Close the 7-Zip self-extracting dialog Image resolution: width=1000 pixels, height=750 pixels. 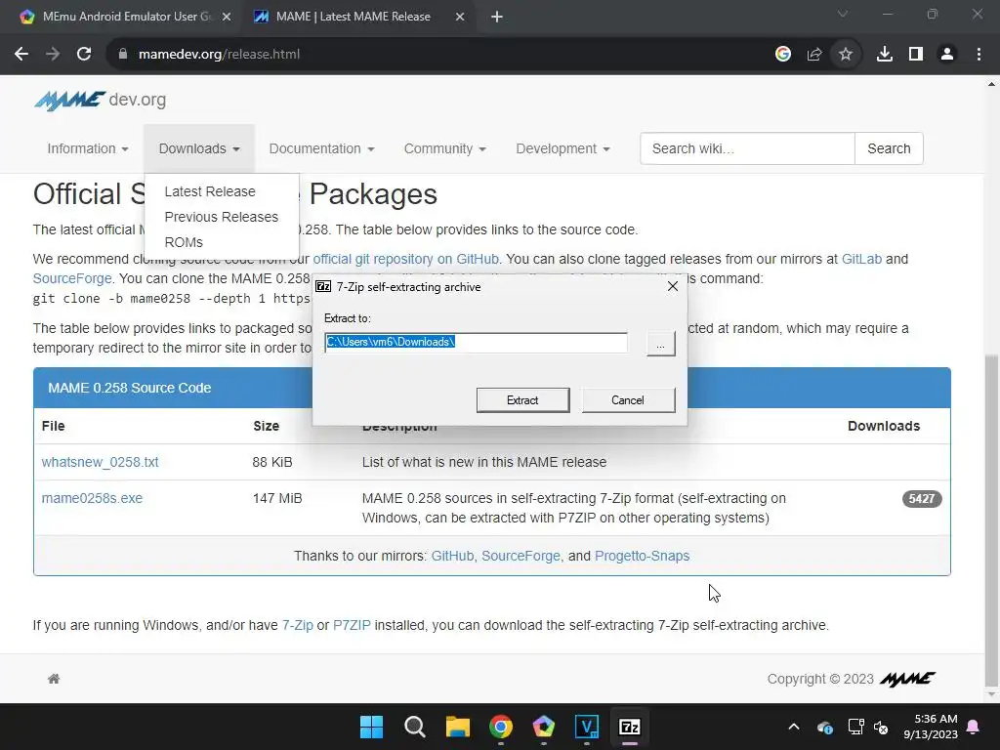(x=672, y=286)
